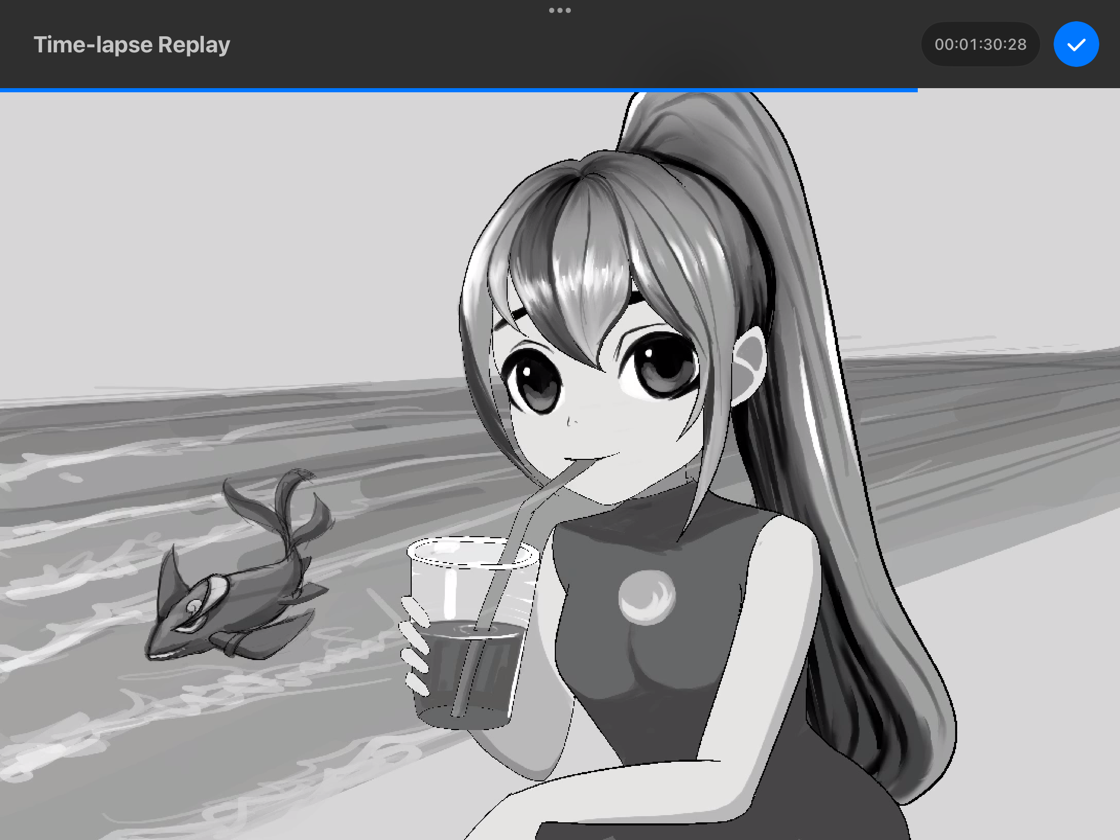
Task: Tap the crescent moon emblem on the swimsuit
Action: pyautogui.click(x=647, y=597)
